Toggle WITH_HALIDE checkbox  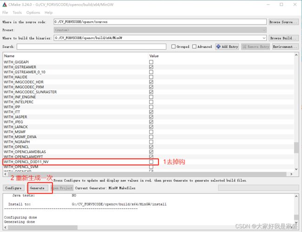tap(151, 77)
